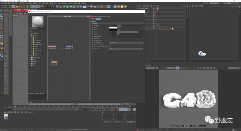Enable the Occlusion in Alpha checkbox
This screenshot has width=241, height=131.
(110, 45)
